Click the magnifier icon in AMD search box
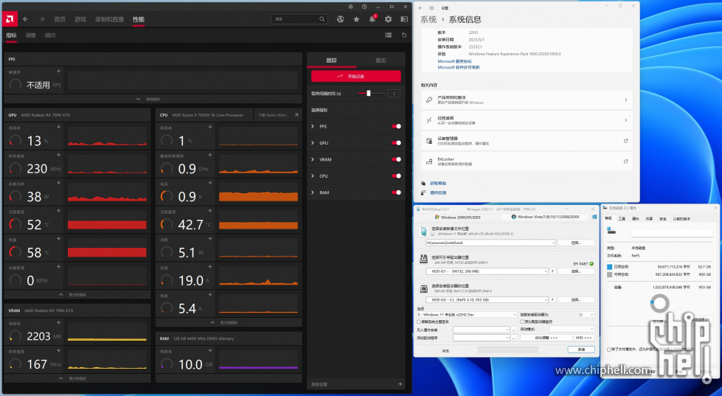Image resolution: width=722 pixels, height=396 pixels. tap(322, 19)
